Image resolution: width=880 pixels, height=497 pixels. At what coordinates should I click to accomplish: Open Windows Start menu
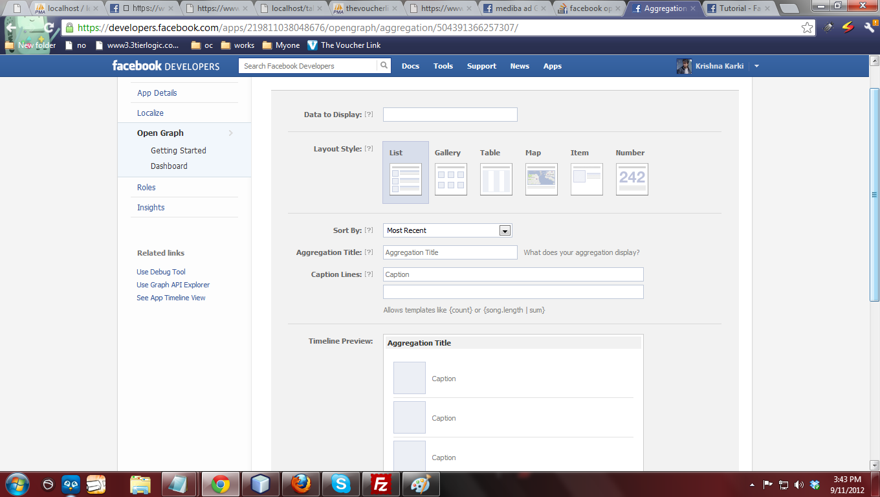point(16,484)
